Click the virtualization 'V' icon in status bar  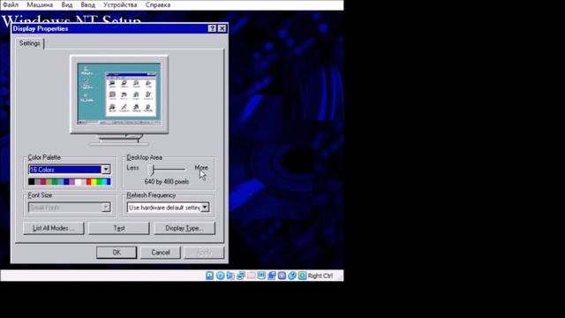282,276
